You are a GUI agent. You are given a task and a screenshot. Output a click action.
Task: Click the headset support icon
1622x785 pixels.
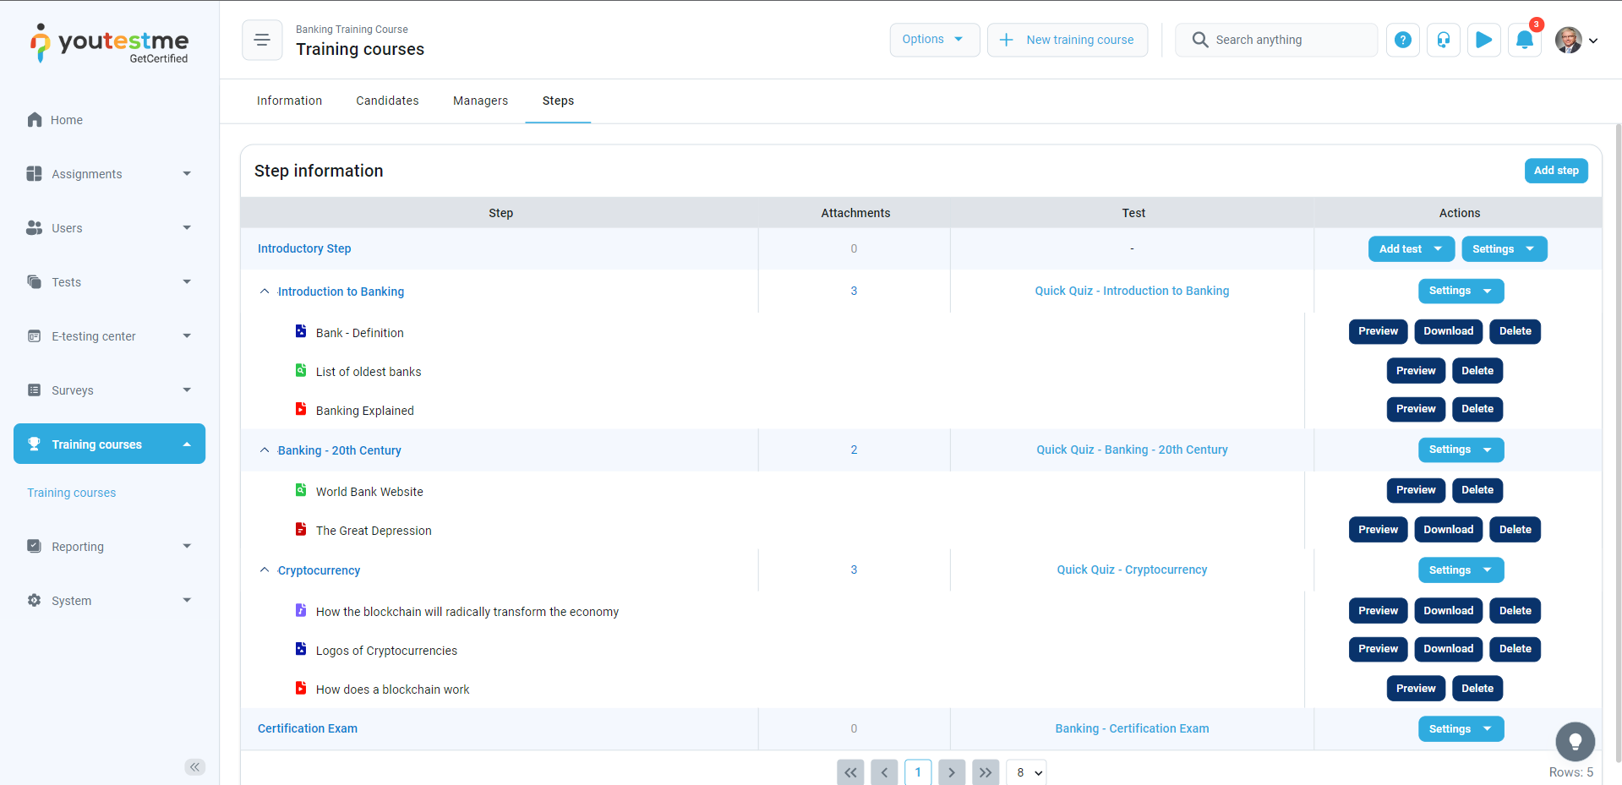(1443, 40)
